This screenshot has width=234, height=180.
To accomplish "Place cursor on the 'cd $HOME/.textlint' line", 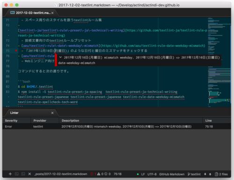I will pyautogui.click(x=36, y=86).
